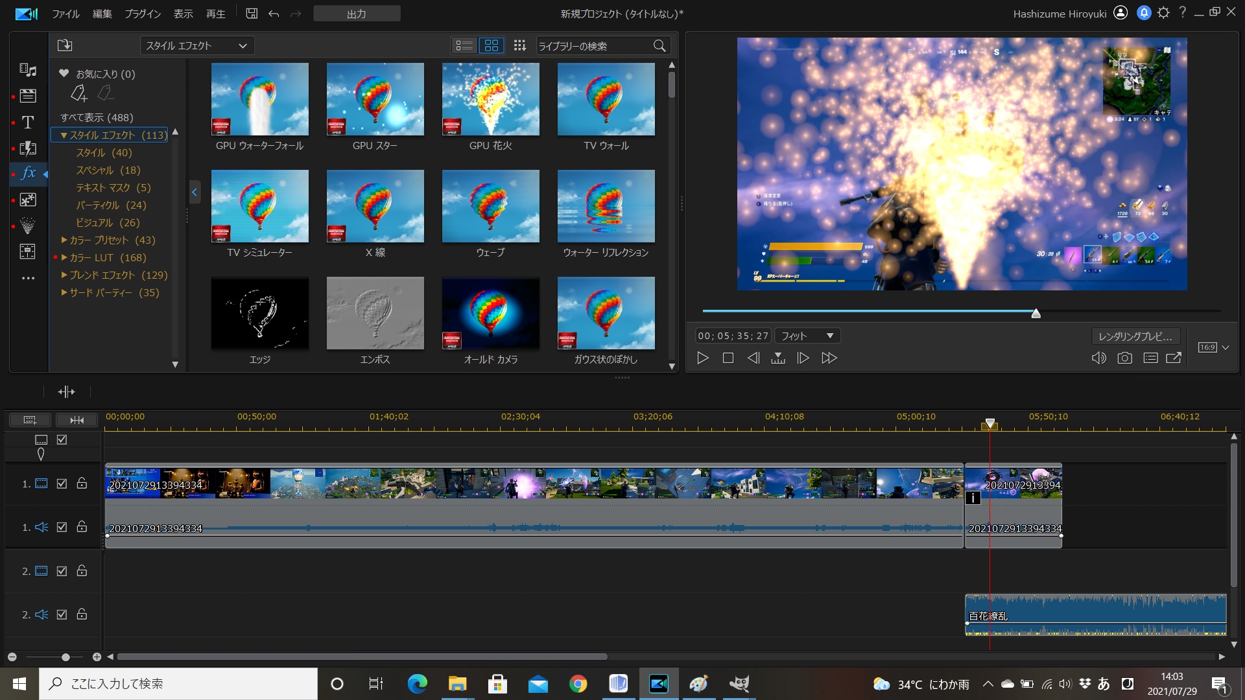Viewport: 1245px width, 700px height.
Task: Open the ファイル menu
Action: pos(65,14)
